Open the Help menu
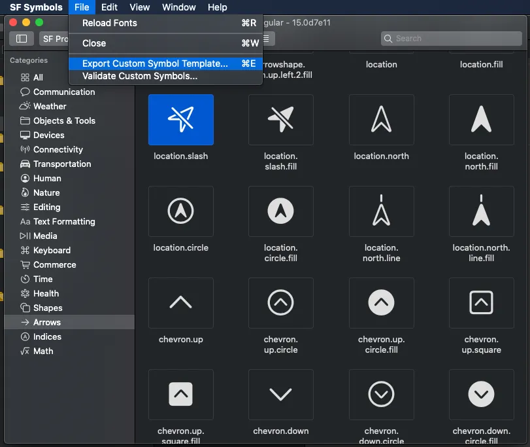The image size is (530, 447). pyautogui.click(x=218, y=7)
